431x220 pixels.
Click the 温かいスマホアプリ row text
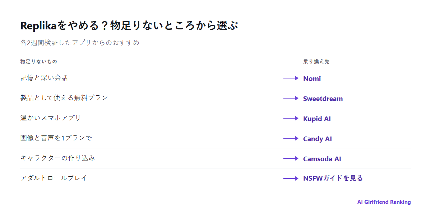(x=51, y=118)
